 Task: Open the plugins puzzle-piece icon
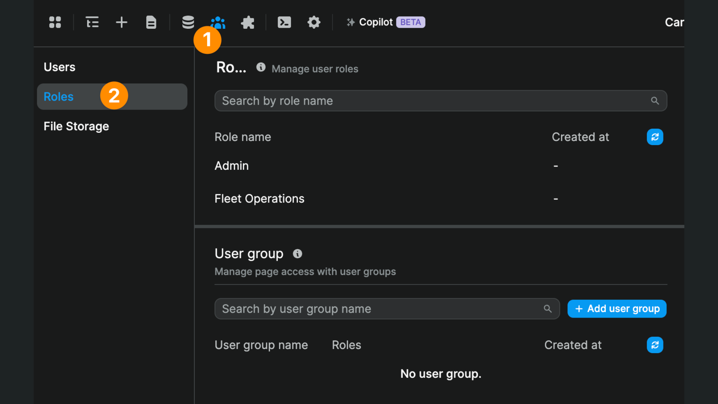(248, 22)
